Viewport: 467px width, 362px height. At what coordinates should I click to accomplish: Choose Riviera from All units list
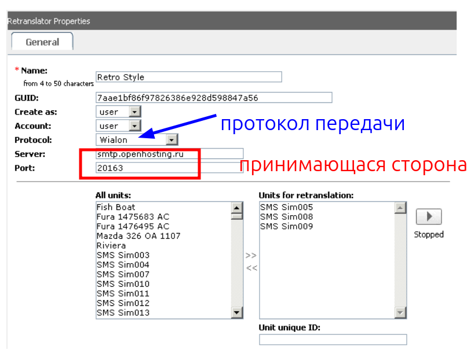[111, 246]
